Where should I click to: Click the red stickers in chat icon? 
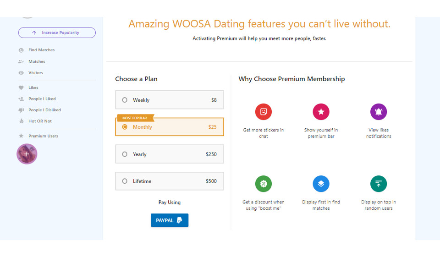264,112
